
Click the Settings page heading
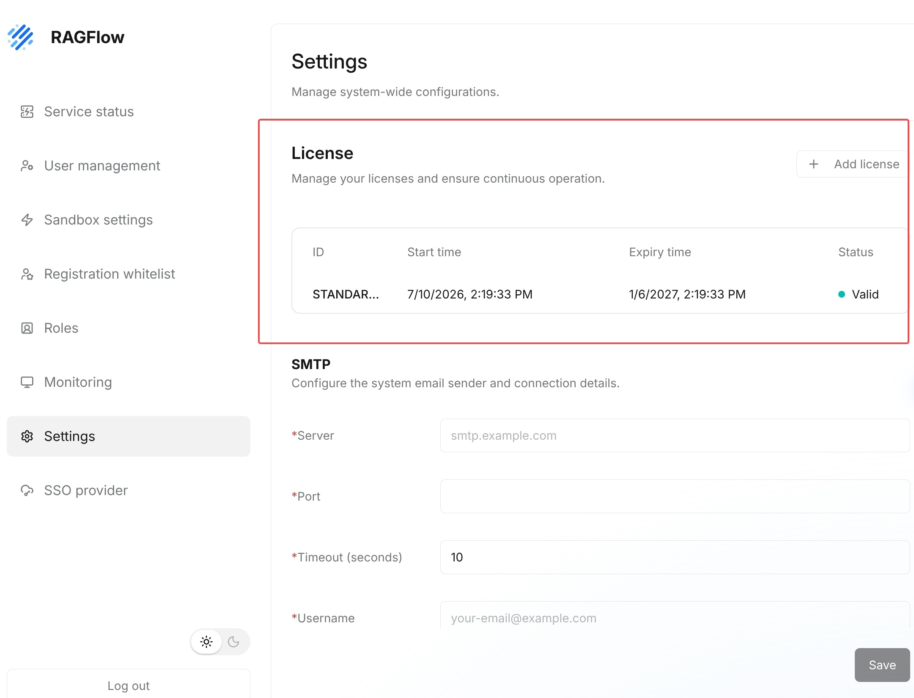point(329,62)
